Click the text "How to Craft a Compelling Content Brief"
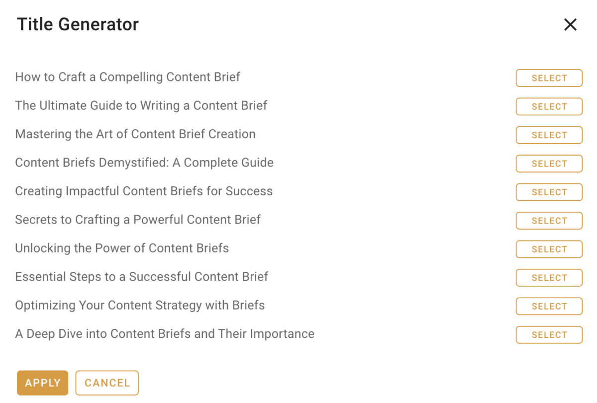The width and height of the screenshot is (597, 403). [128, 78]
